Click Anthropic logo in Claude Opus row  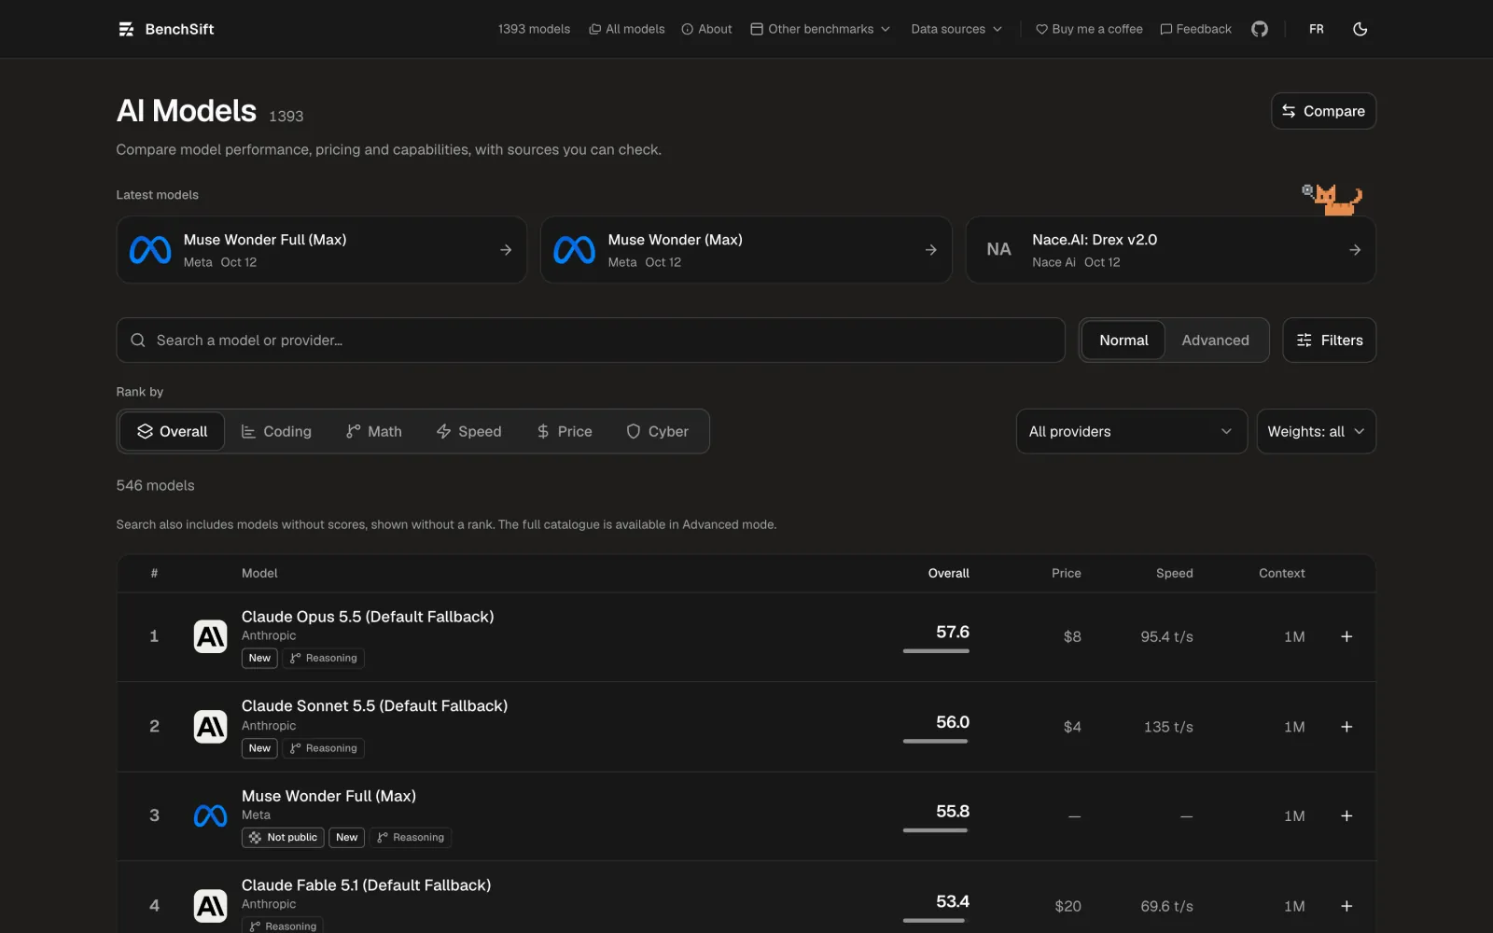point(210,636)
